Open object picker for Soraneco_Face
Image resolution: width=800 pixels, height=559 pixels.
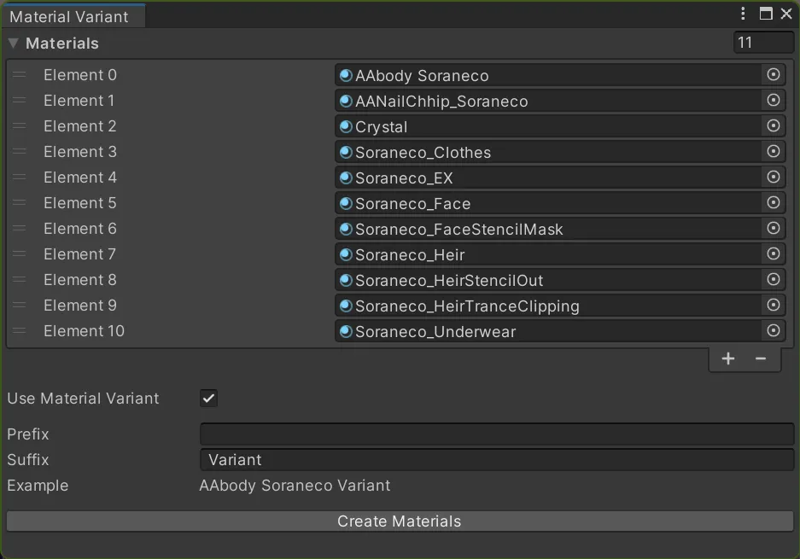tap(774, 203)
